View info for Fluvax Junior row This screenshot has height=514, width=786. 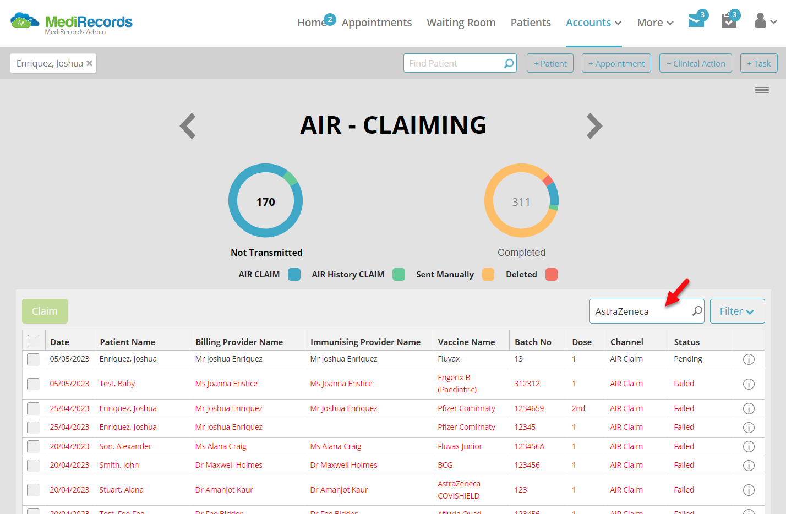(749, 447)
